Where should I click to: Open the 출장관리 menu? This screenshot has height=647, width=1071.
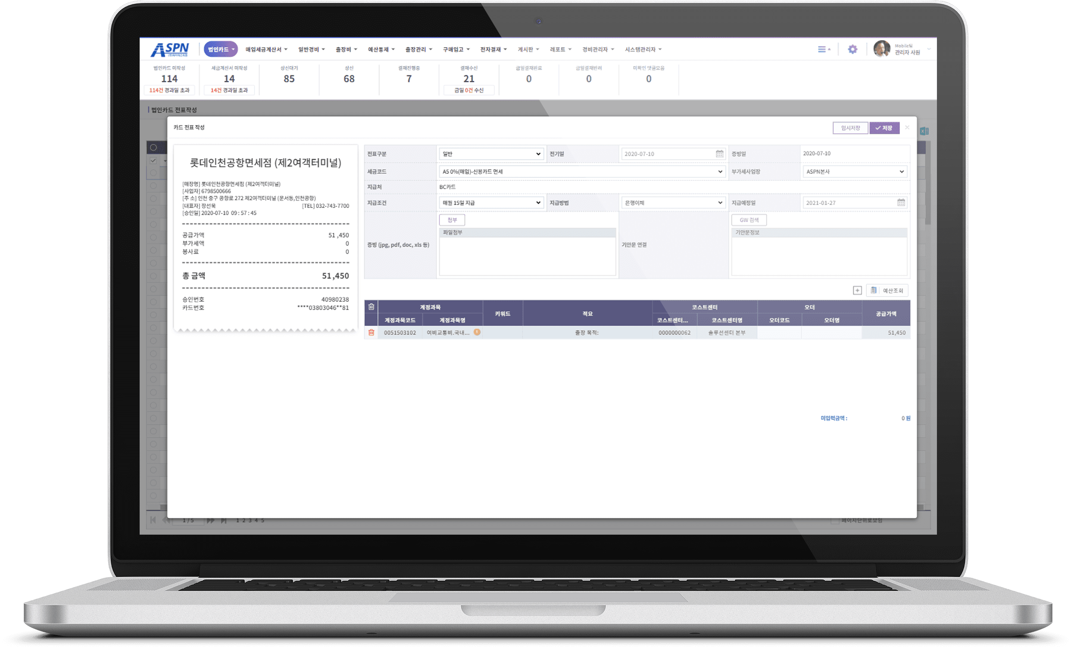(x=419, y=50)
